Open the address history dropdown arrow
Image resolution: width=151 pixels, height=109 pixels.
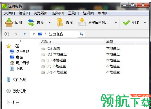(34, 34)
